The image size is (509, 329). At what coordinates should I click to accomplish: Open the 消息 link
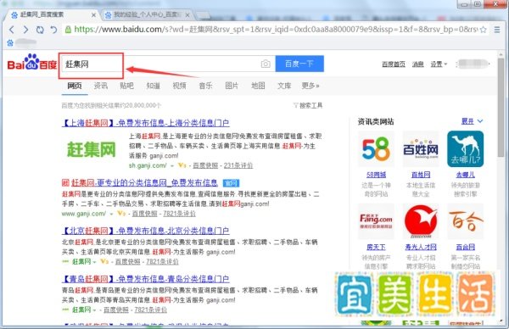417,64
